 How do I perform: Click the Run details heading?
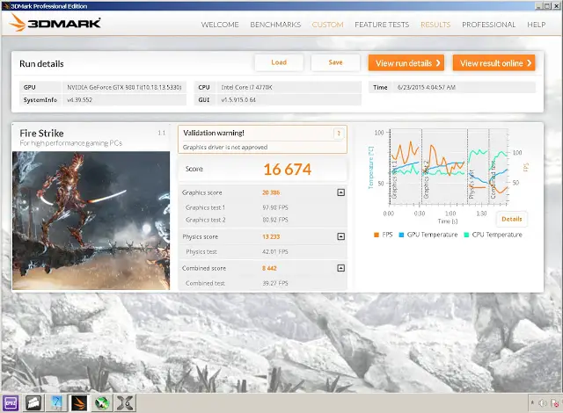(41, 64)
